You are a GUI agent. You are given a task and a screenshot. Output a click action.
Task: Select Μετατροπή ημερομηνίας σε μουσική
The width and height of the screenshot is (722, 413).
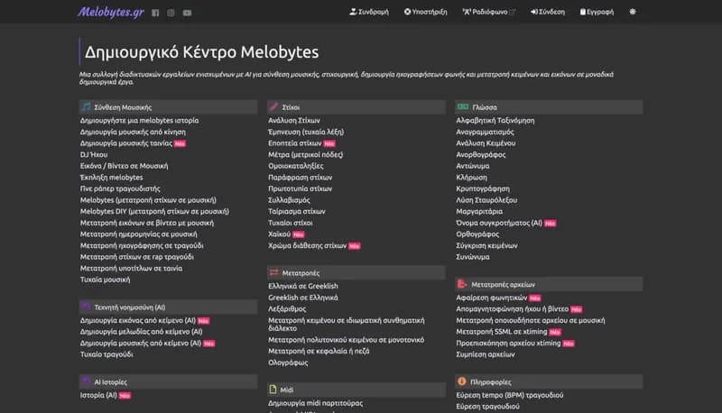(139, 234)
